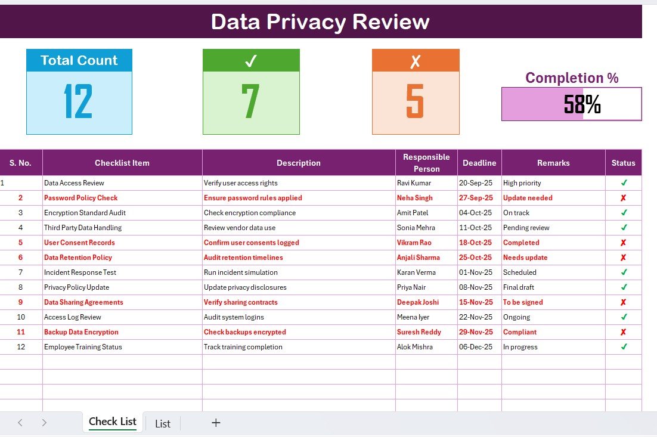Toggle status cell for Data Retention Policy
657x437 pixels.
(x=624, y=258)
